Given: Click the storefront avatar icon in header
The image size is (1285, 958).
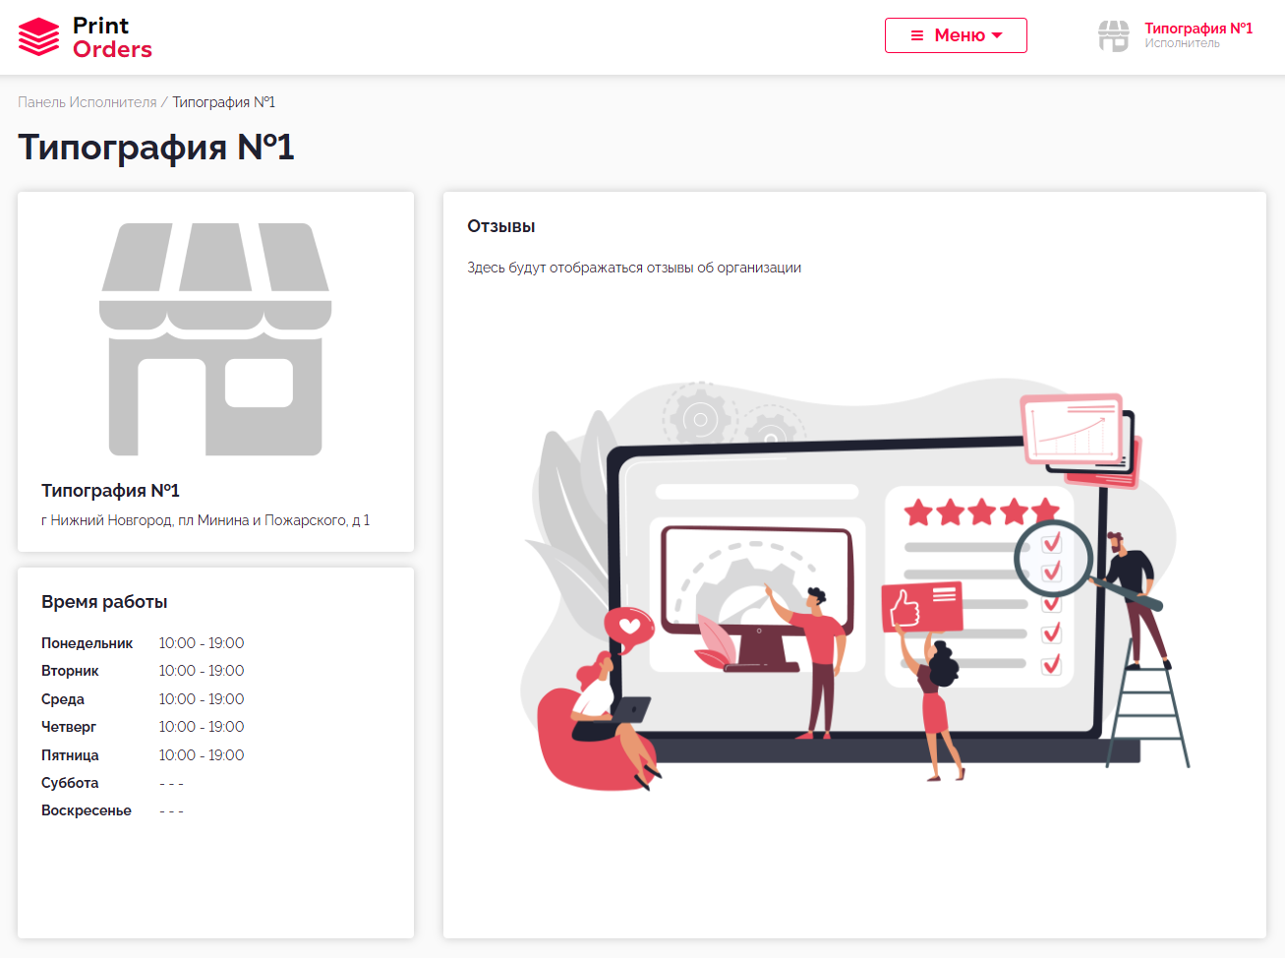Looking at the screenshot, I should pos(1113,36).
